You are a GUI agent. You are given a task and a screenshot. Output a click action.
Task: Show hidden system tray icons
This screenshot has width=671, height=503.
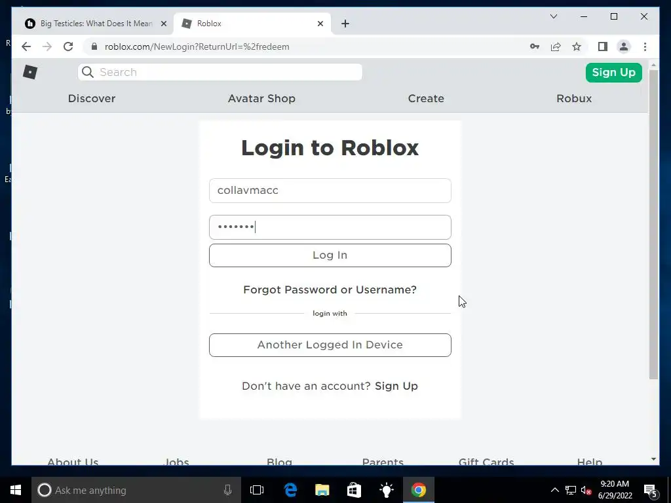(x=554, y=490)
